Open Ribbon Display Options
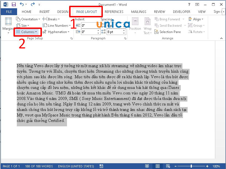The image size is (226, 169). tap(197, 4)
